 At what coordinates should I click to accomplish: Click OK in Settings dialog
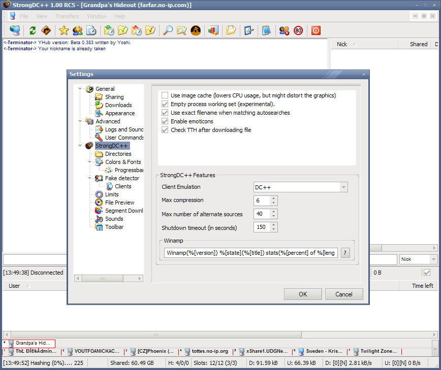click(303, 294)
